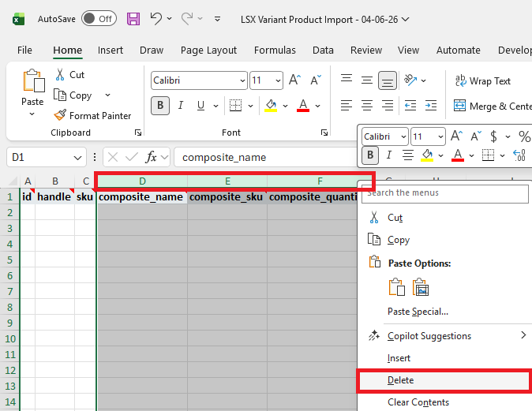Viewport: 532px width, 411px height.
Task: Decrease font size in ribbon
Action: click(316, 80)
